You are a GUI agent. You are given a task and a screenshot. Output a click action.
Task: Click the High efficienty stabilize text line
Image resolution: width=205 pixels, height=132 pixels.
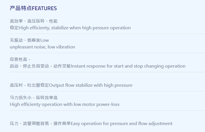(70, 28)
